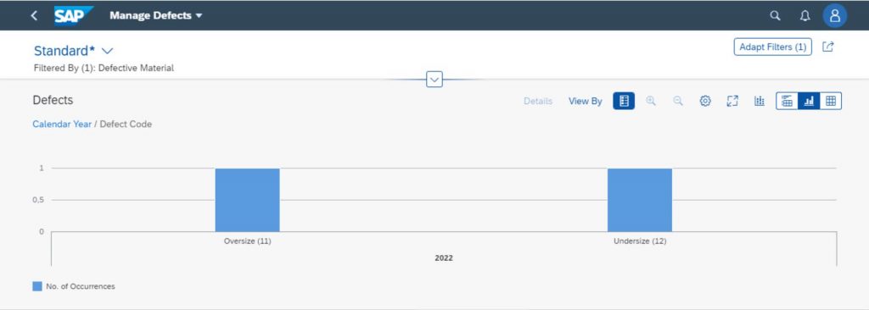
Task: Toggle the chart legend icon
Action: [624, 101]
